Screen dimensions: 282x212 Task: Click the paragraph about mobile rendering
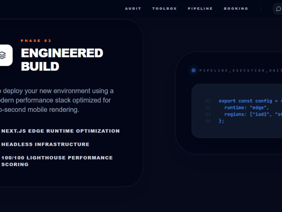[57, 100]
